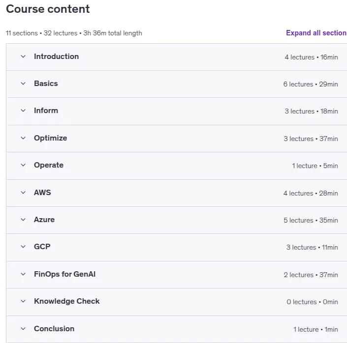Open the Introduction section title
The height and width of the screenshot is (343, 347).
pos(57,57)
